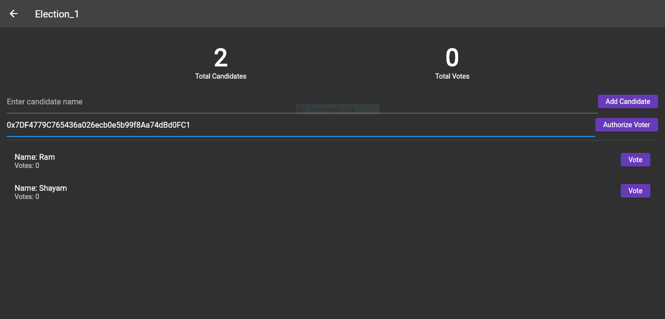Click the Rectangular Snip toolbar item
The image size is (665, 319).
coord(337,108)
